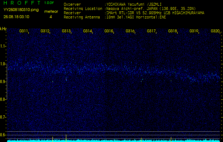Viewport: 223px width, 142px height.
Task: Click the cyan signal level strip along the bottom
Action: coord(114,141)
